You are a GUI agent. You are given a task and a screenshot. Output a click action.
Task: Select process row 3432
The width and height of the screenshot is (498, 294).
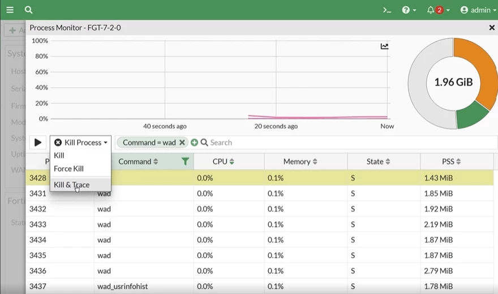tap(260, 209)
